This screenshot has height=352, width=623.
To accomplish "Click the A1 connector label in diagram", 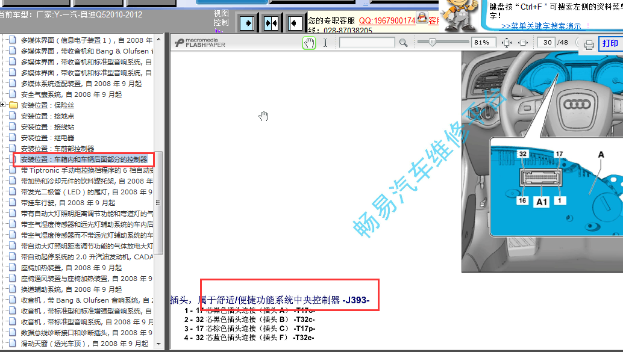I will 542,202.
